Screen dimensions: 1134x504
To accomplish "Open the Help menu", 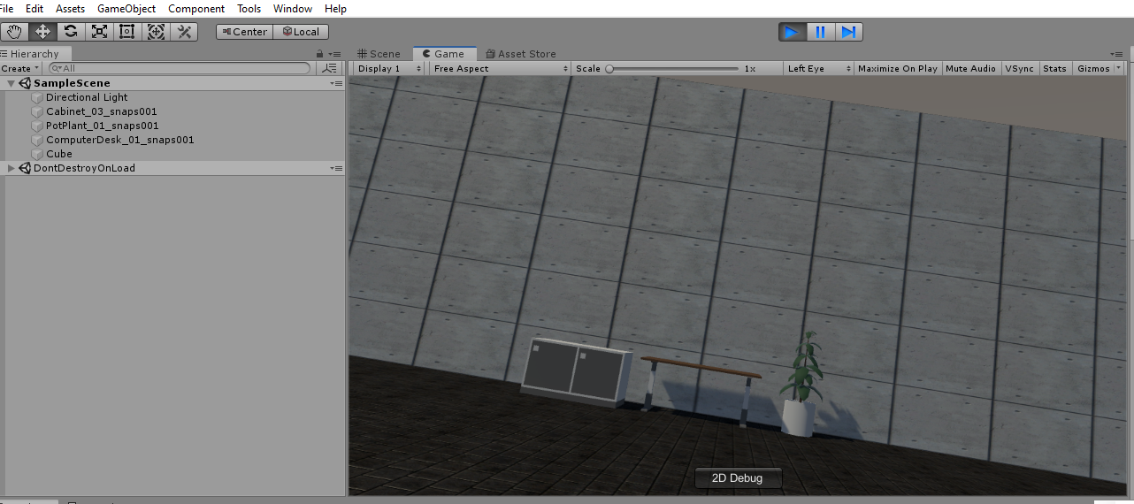I will 335,9.
